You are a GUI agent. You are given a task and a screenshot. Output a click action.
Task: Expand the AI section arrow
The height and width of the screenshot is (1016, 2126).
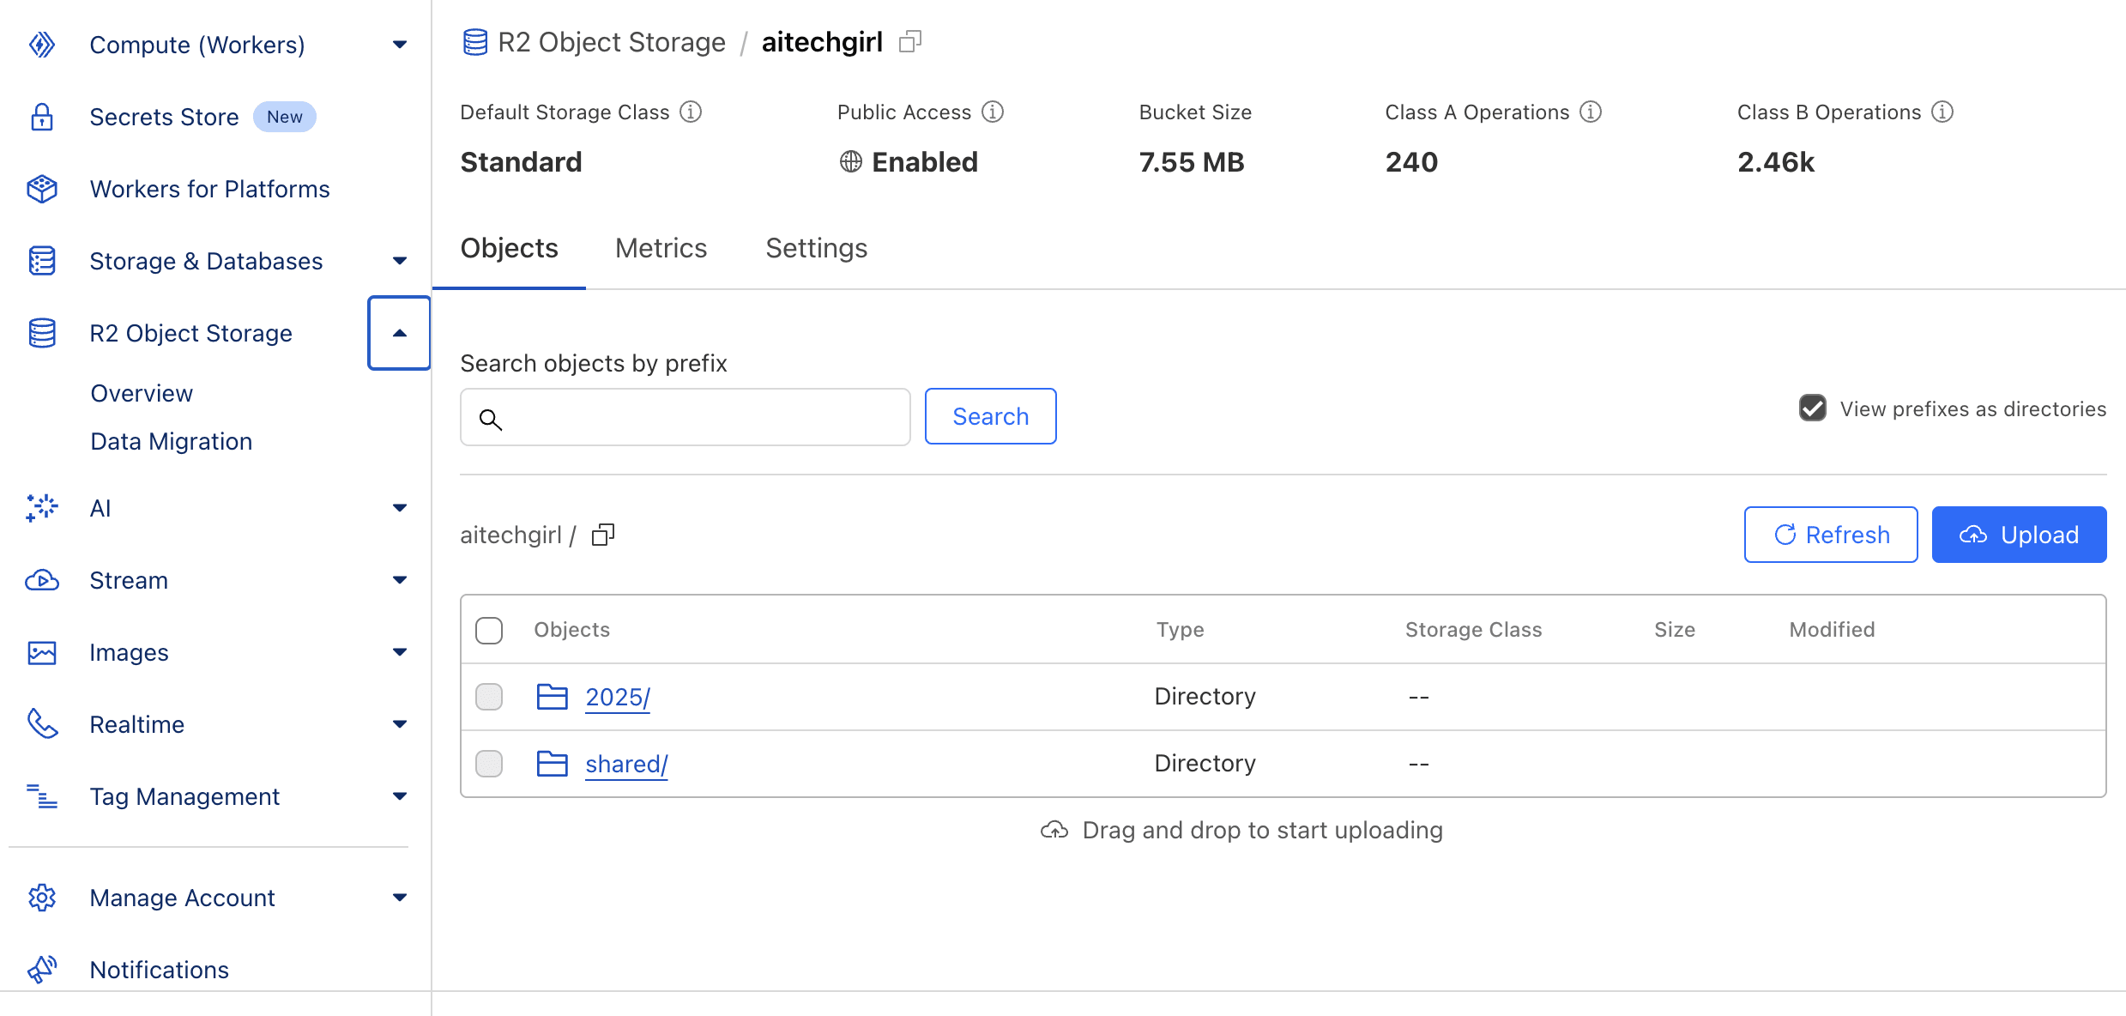(x=400, y=508)
